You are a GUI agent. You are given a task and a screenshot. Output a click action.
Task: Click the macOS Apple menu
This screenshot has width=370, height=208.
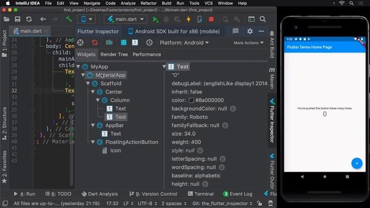pos(8,3)
